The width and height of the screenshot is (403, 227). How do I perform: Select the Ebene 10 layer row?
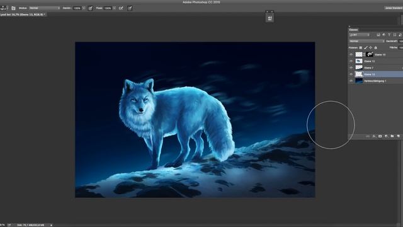click(x=376, y=55)
